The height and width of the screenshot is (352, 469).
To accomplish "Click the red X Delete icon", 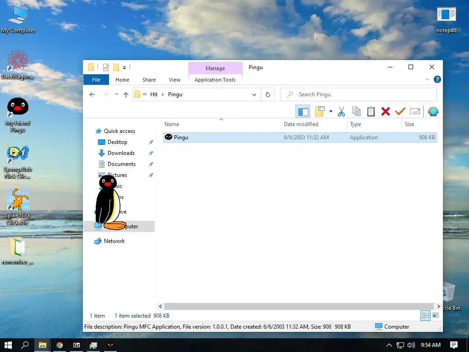I will click(386, 112).
